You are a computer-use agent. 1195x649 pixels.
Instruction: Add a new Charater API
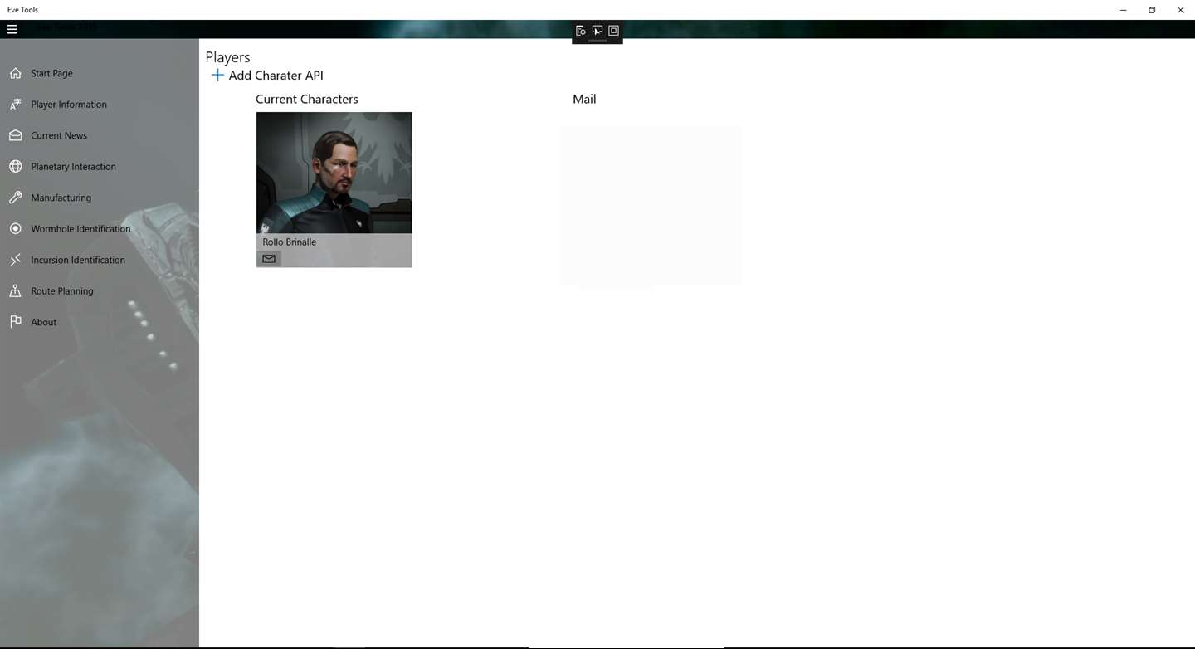pyautogui.click(x=267, y=76)
